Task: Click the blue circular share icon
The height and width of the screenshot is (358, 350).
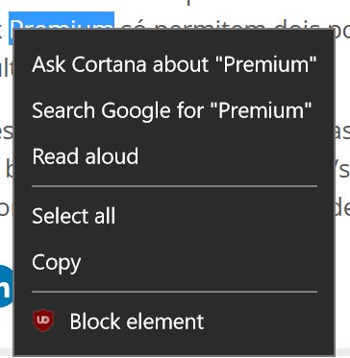Action: click(7, 286)
